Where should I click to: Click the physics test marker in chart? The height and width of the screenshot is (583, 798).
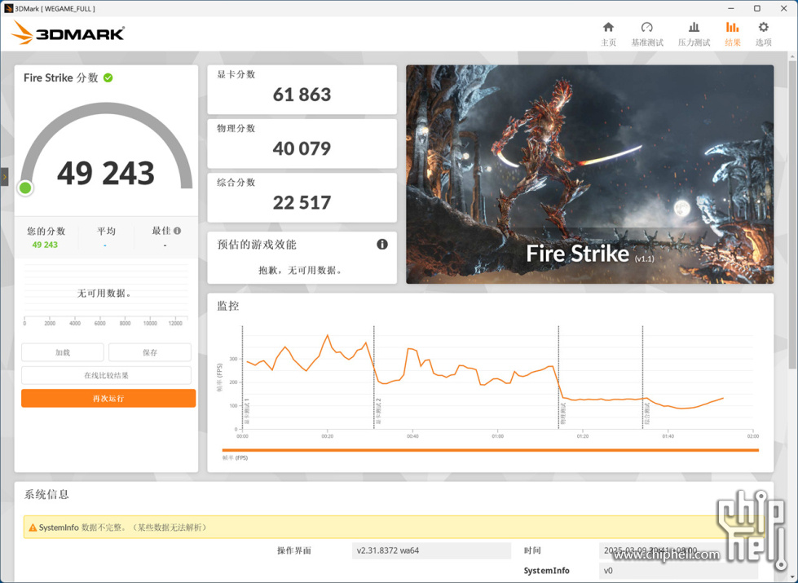[x=563, y=414]
